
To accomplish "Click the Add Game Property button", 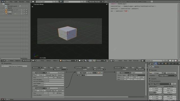I will [x=14, y=66].
